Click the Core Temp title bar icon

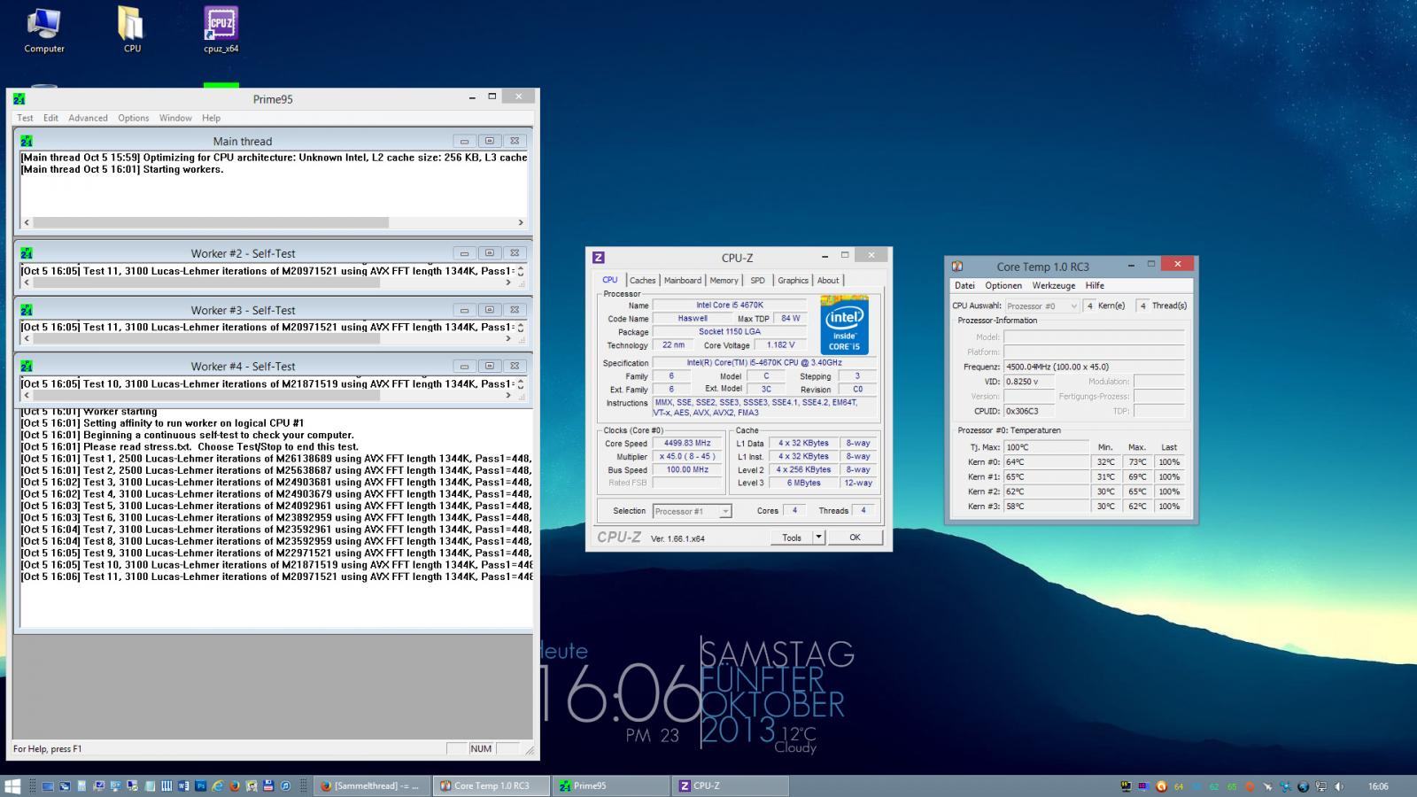click(x=957, y=266)
